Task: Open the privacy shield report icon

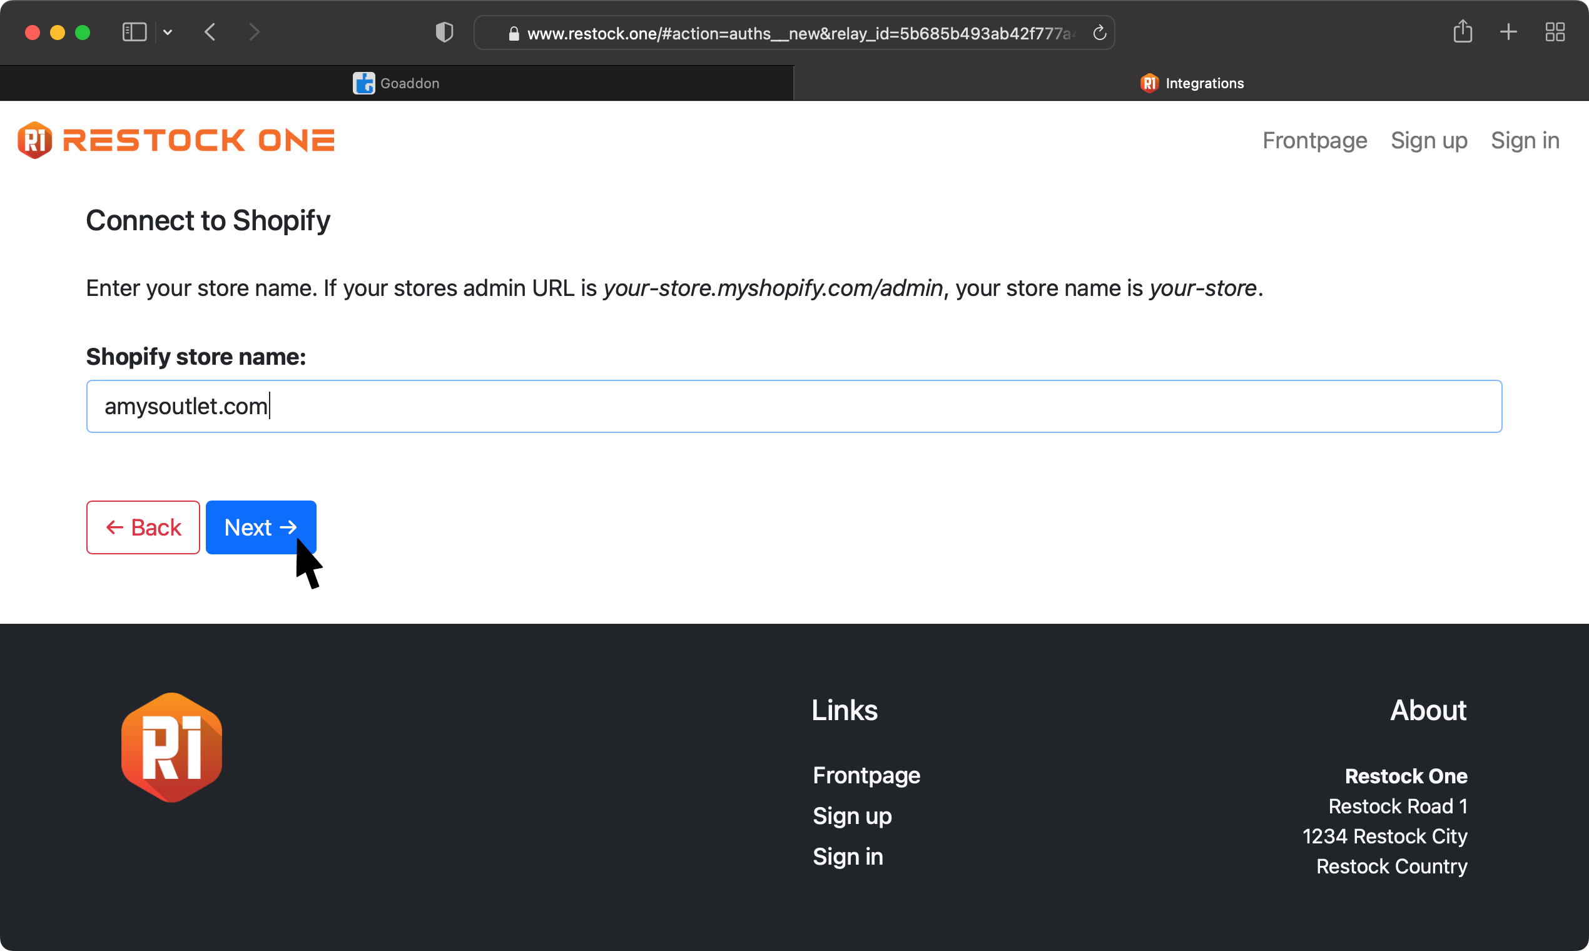Action: pos(444,32)
